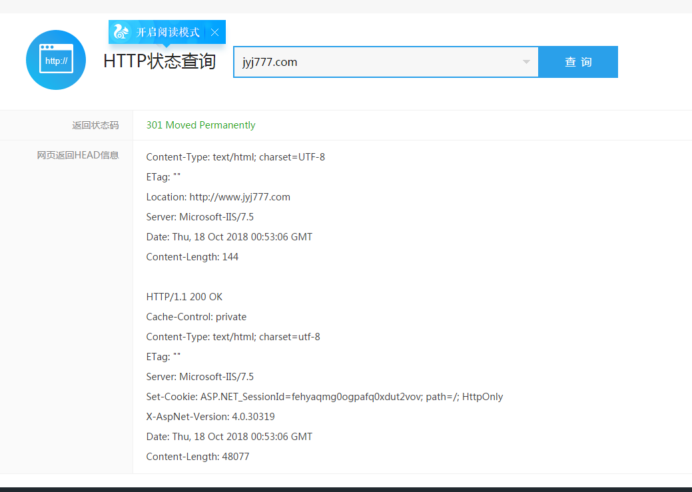The height and width of the screenshot is (492, 692).
Task: Click the blue HTTP browser logo icon
Action: coord(56,60)
